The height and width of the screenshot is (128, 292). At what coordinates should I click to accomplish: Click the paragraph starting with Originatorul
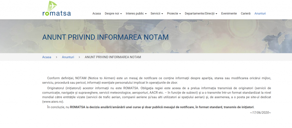click(157, 95)
